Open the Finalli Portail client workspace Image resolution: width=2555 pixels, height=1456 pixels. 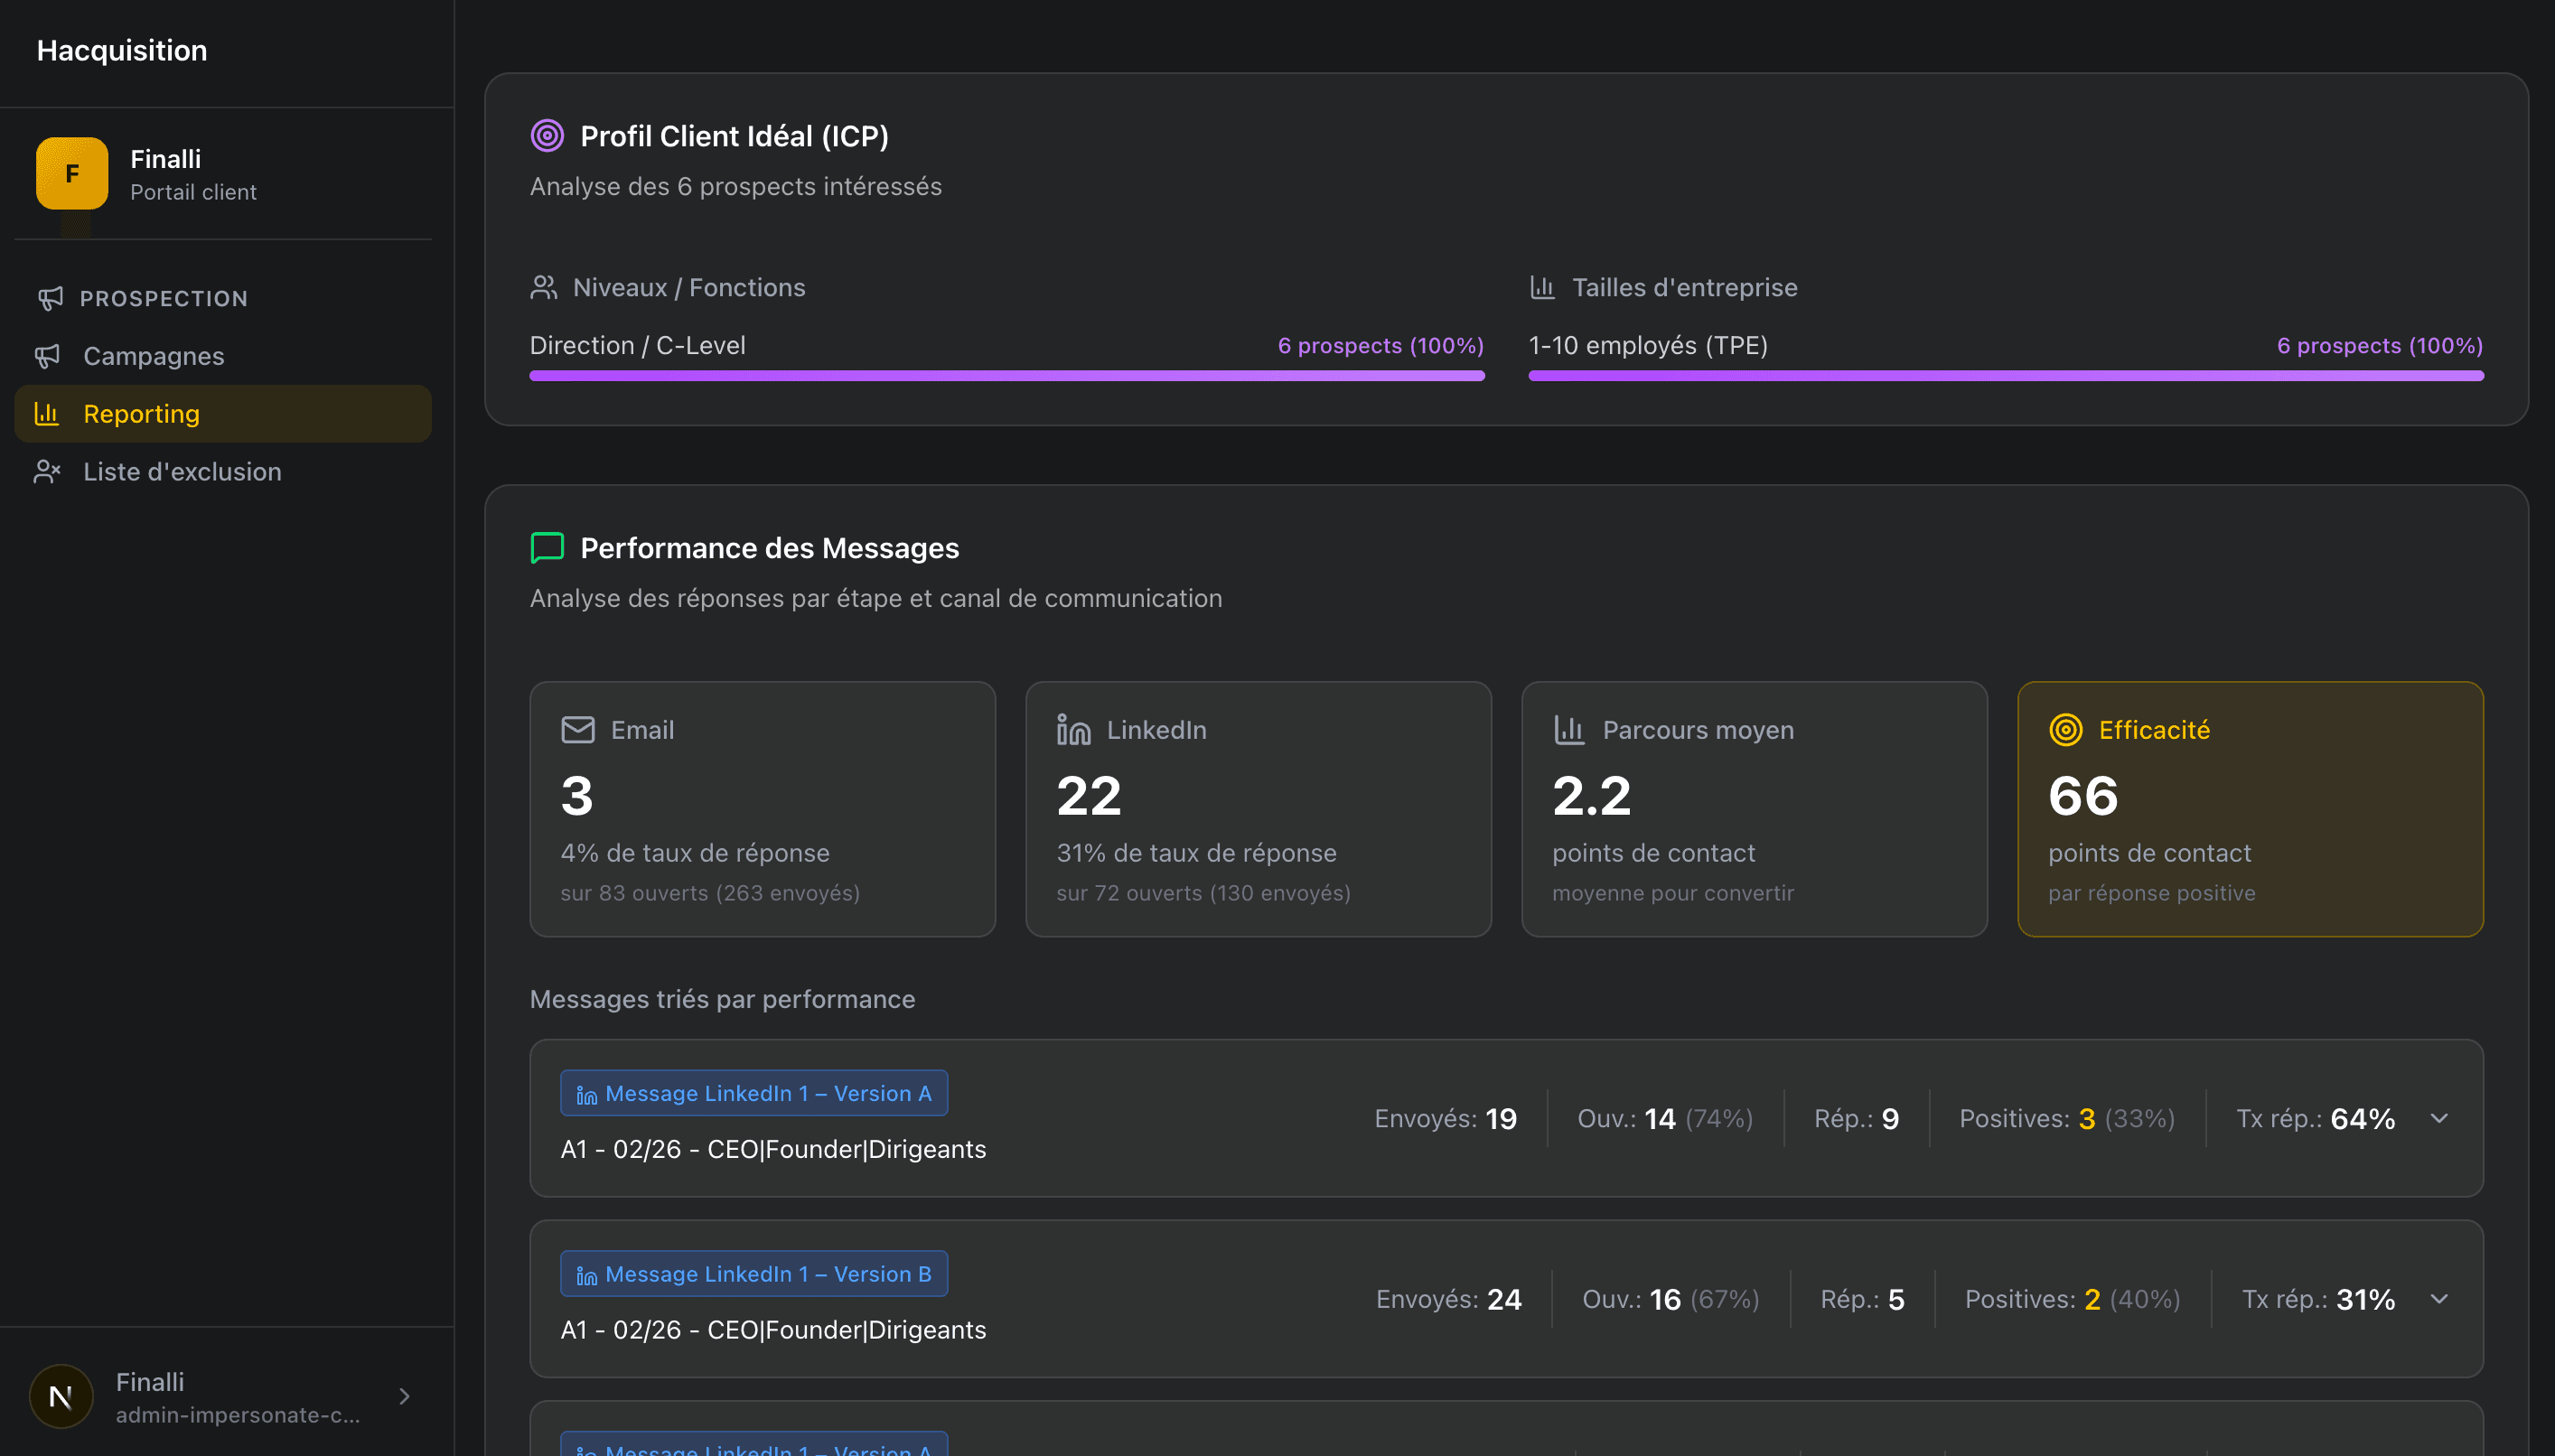[223, 173]
